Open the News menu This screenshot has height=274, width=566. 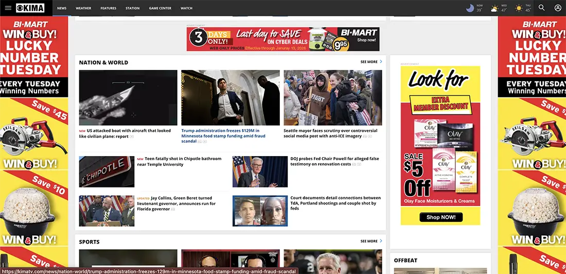[x=62, y=8]
